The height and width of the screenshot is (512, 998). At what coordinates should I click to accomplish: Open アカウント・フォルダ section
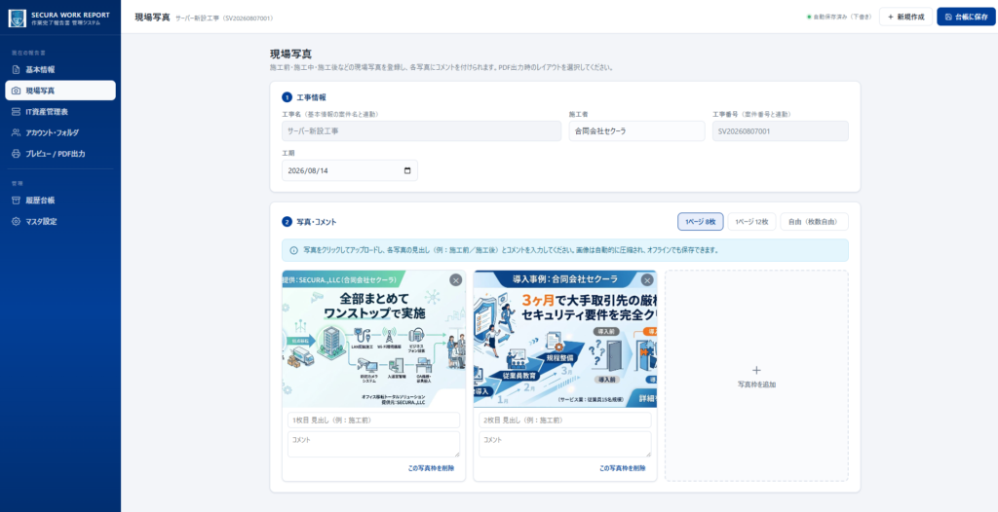pyautogui.click(x=60, y=133)
